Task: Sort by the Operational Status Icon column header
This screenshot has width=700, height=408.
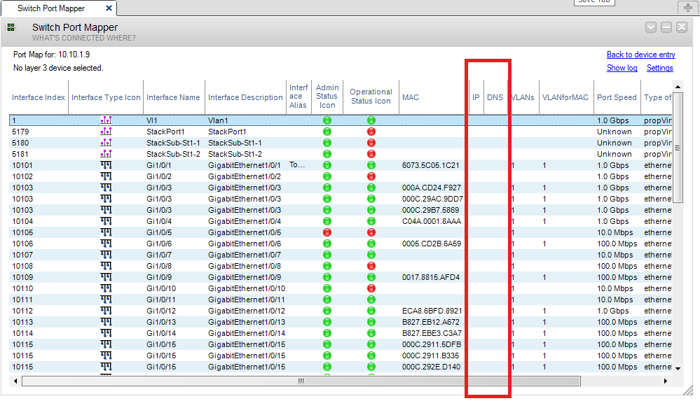Action: pyautogui.click(x=371, y=97)
